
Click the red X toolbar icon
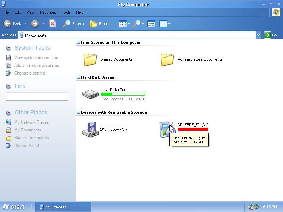[x=52, y=24]
